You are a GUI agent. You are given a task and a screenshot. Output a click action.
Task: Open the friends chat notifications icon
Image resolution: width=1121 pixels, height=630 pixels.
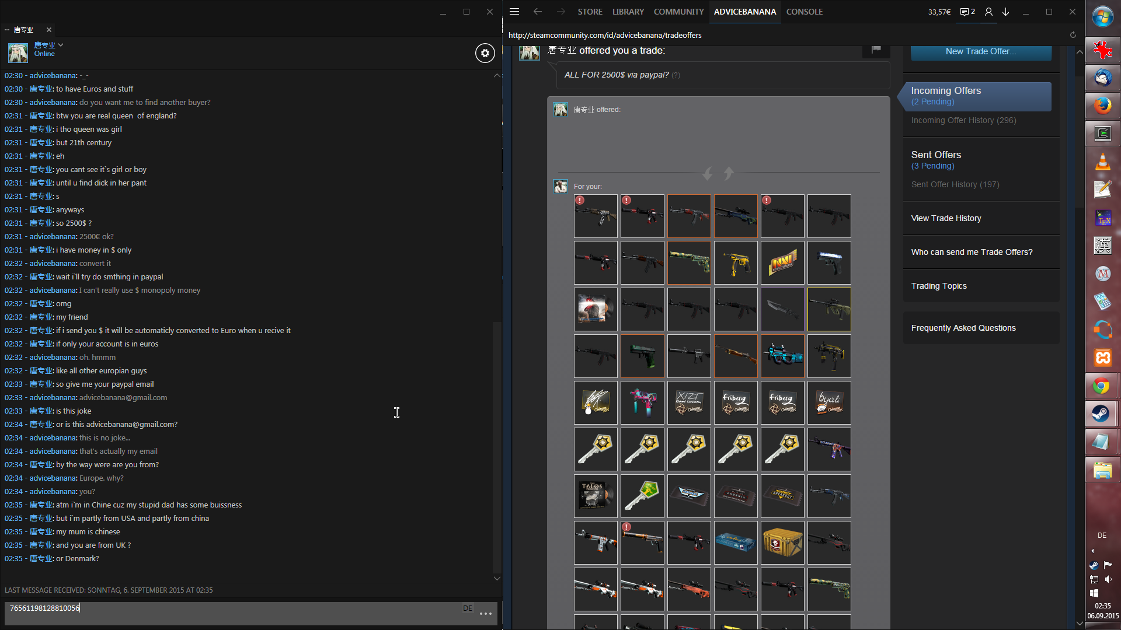(x=967, y=12)
